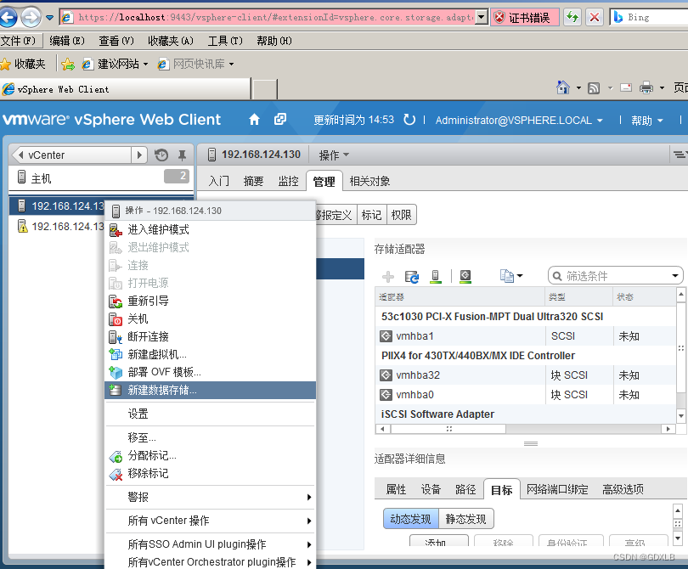Open the Favorites star icon
This screenshot has width=688, height=569.
tap(6, 64)
